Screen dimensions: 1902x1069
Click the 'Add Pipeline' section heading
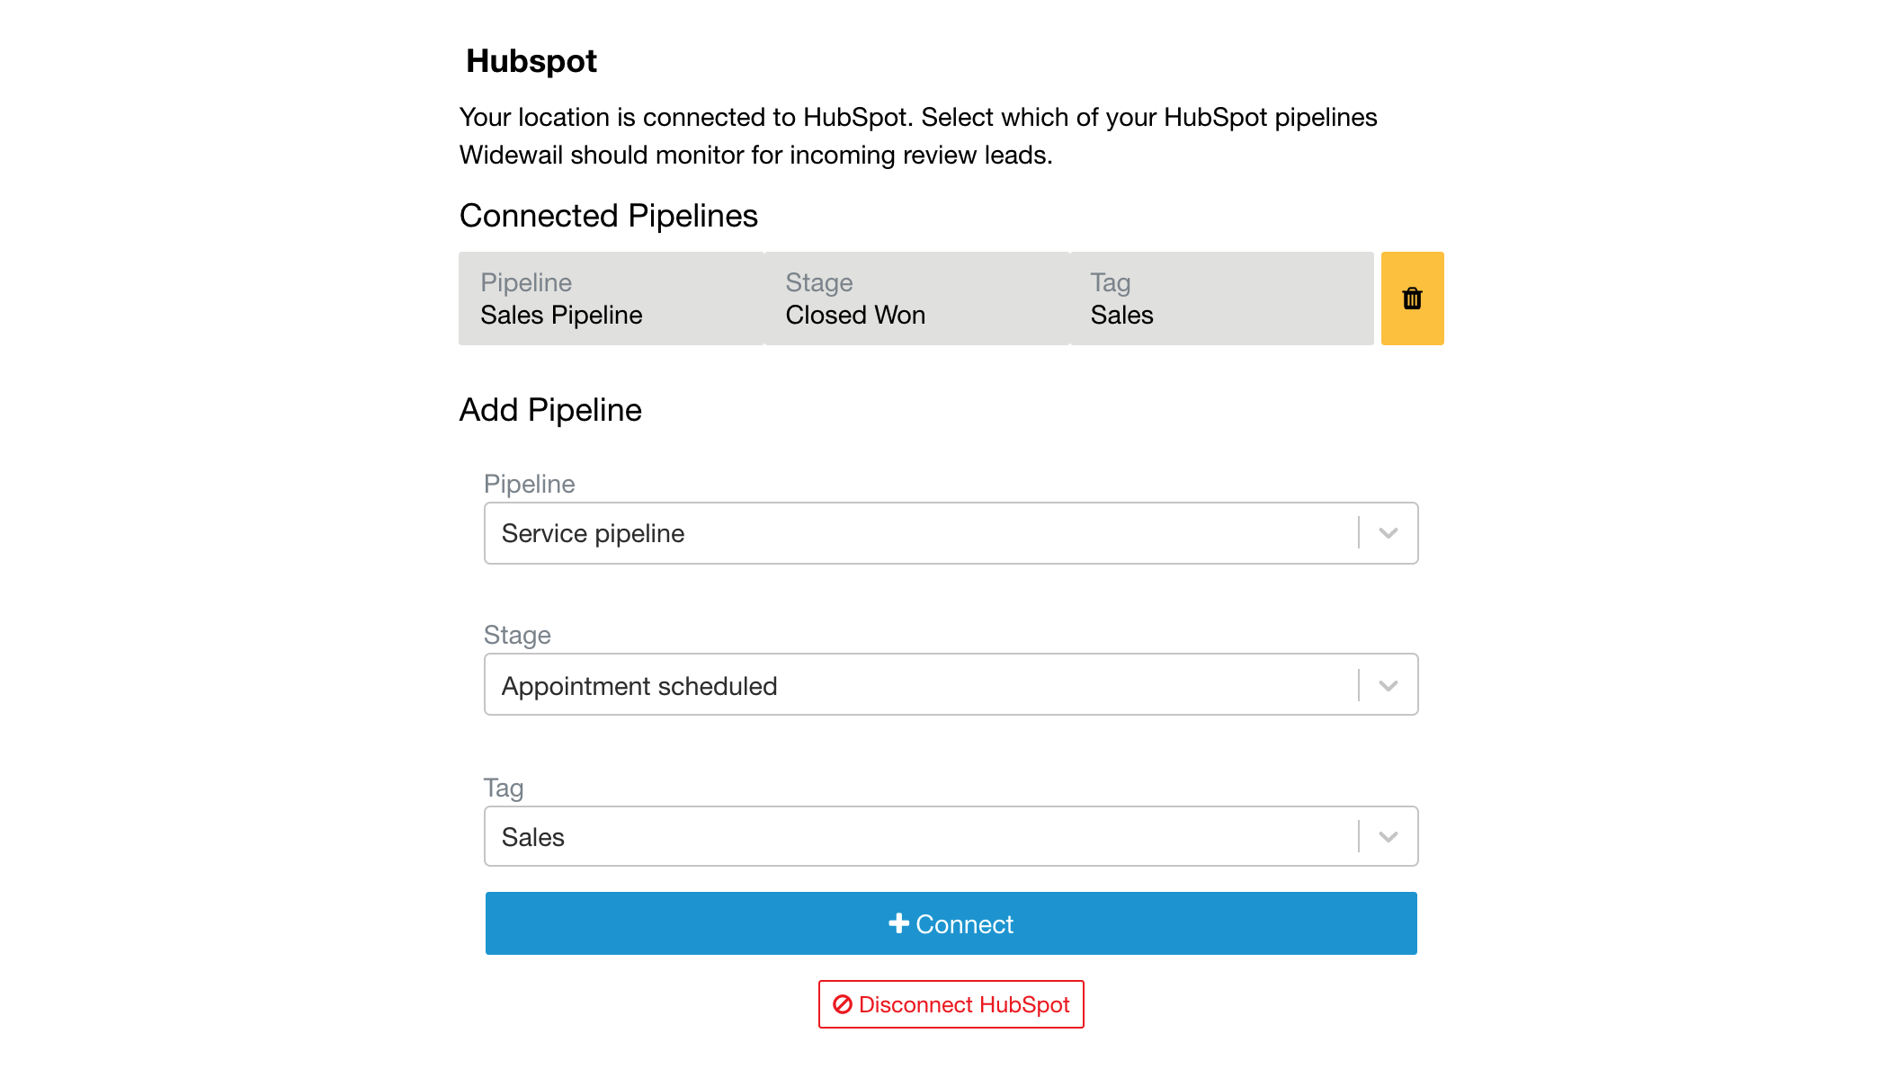(x=550, y=410)
